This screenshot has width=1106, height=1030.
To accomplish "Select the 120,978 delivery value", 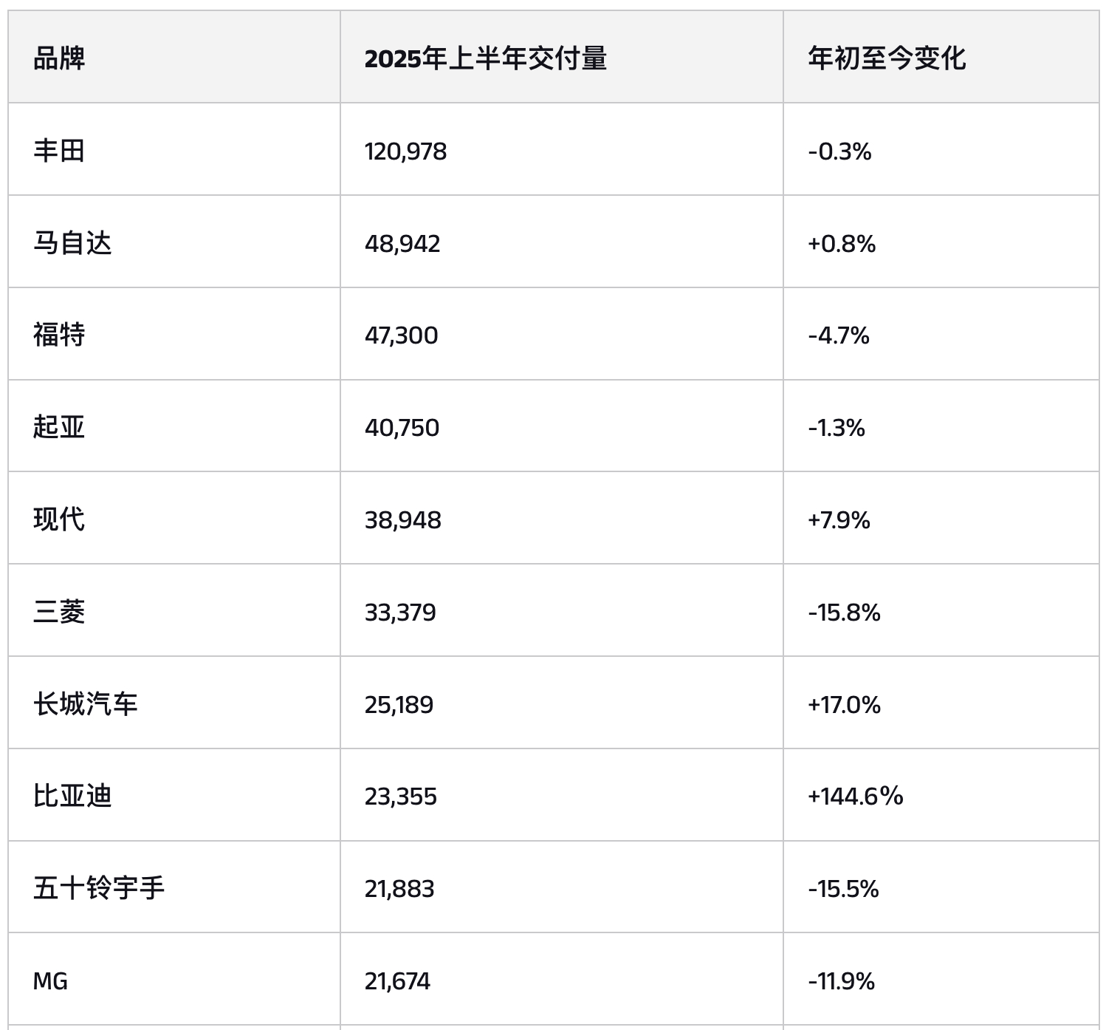I will pos(405,151).
